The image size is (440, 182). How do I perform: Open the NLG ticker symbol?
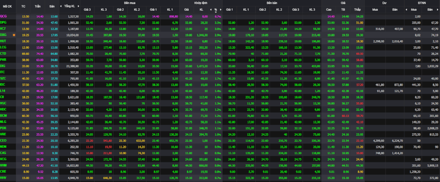coord(3,122)
